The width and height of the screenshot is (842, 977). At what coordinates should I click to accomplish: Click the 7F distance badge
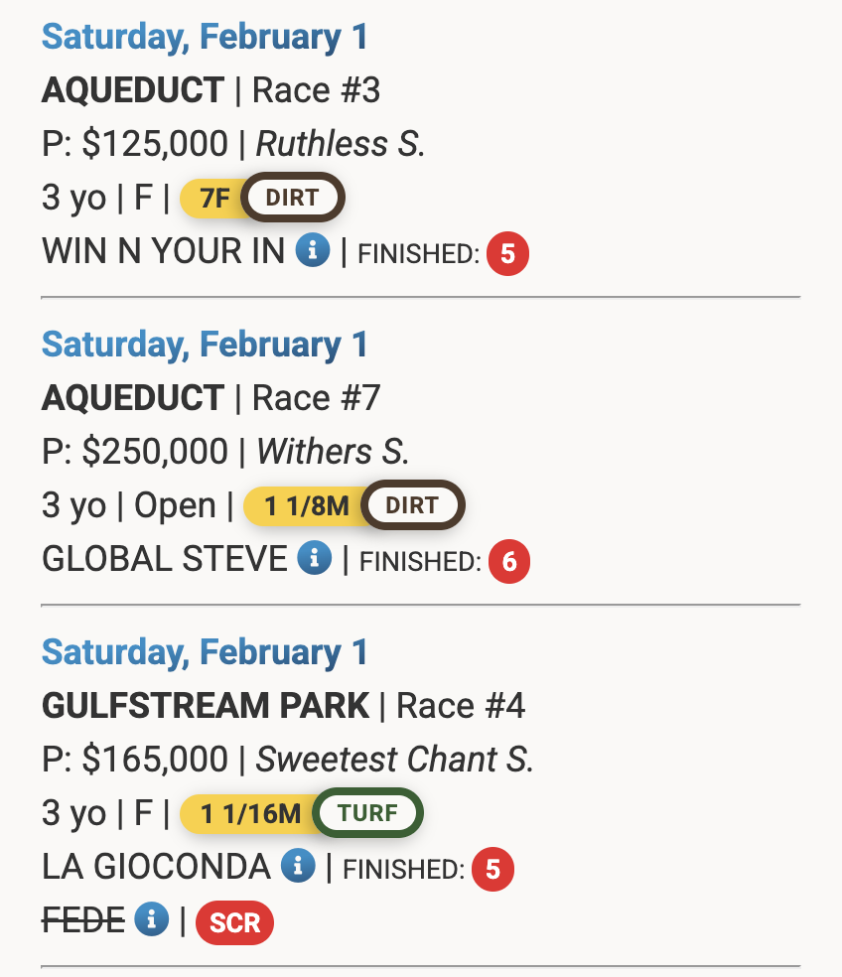pos(214,198)
